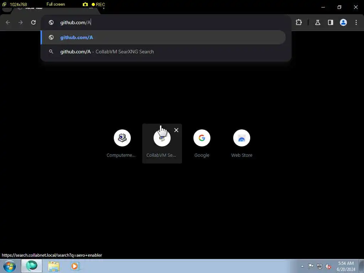Click the 1024x768 resolution label
364x273 pixels.
(x=18, y=4)
